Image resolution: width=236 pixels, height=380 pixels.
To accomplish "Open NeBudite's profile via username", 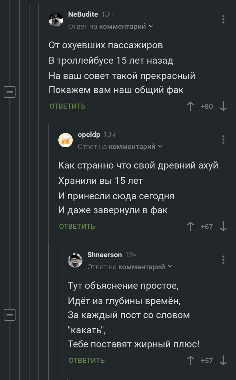I will click(83, 14).
